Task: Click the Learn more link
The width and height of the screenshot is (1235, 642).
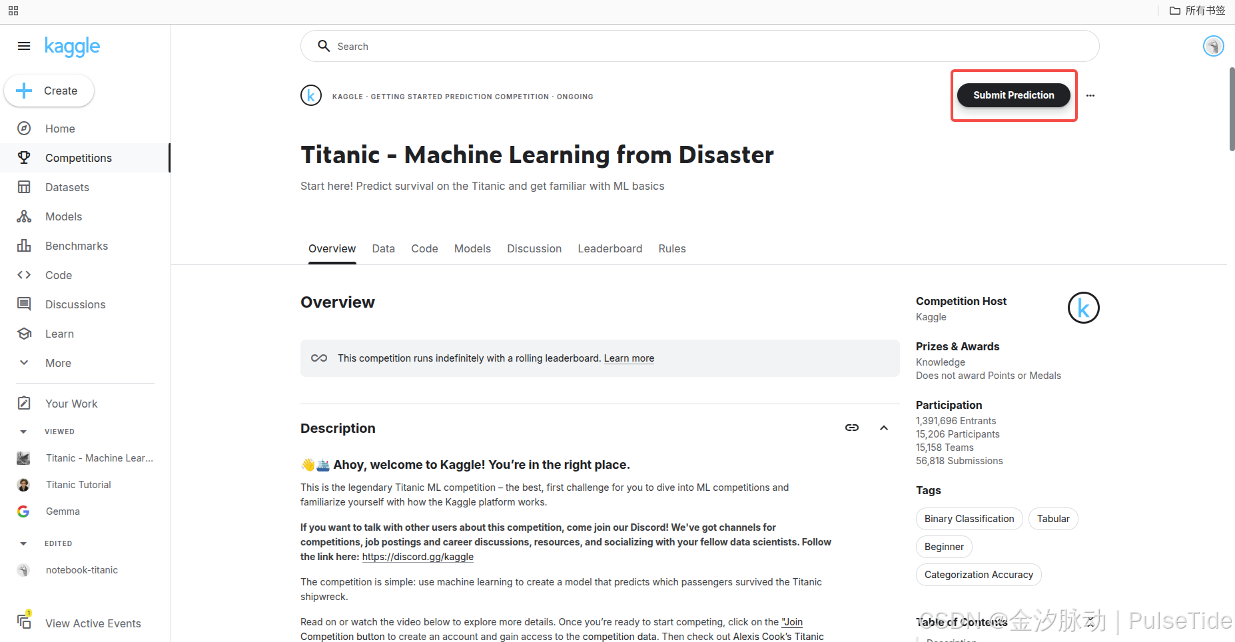Action: coord(629,358)
